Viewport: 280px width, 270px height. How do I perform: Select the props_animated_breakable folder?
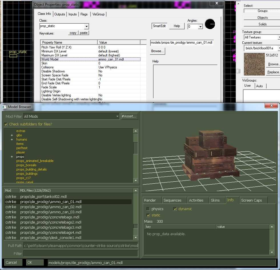[35, 161]
